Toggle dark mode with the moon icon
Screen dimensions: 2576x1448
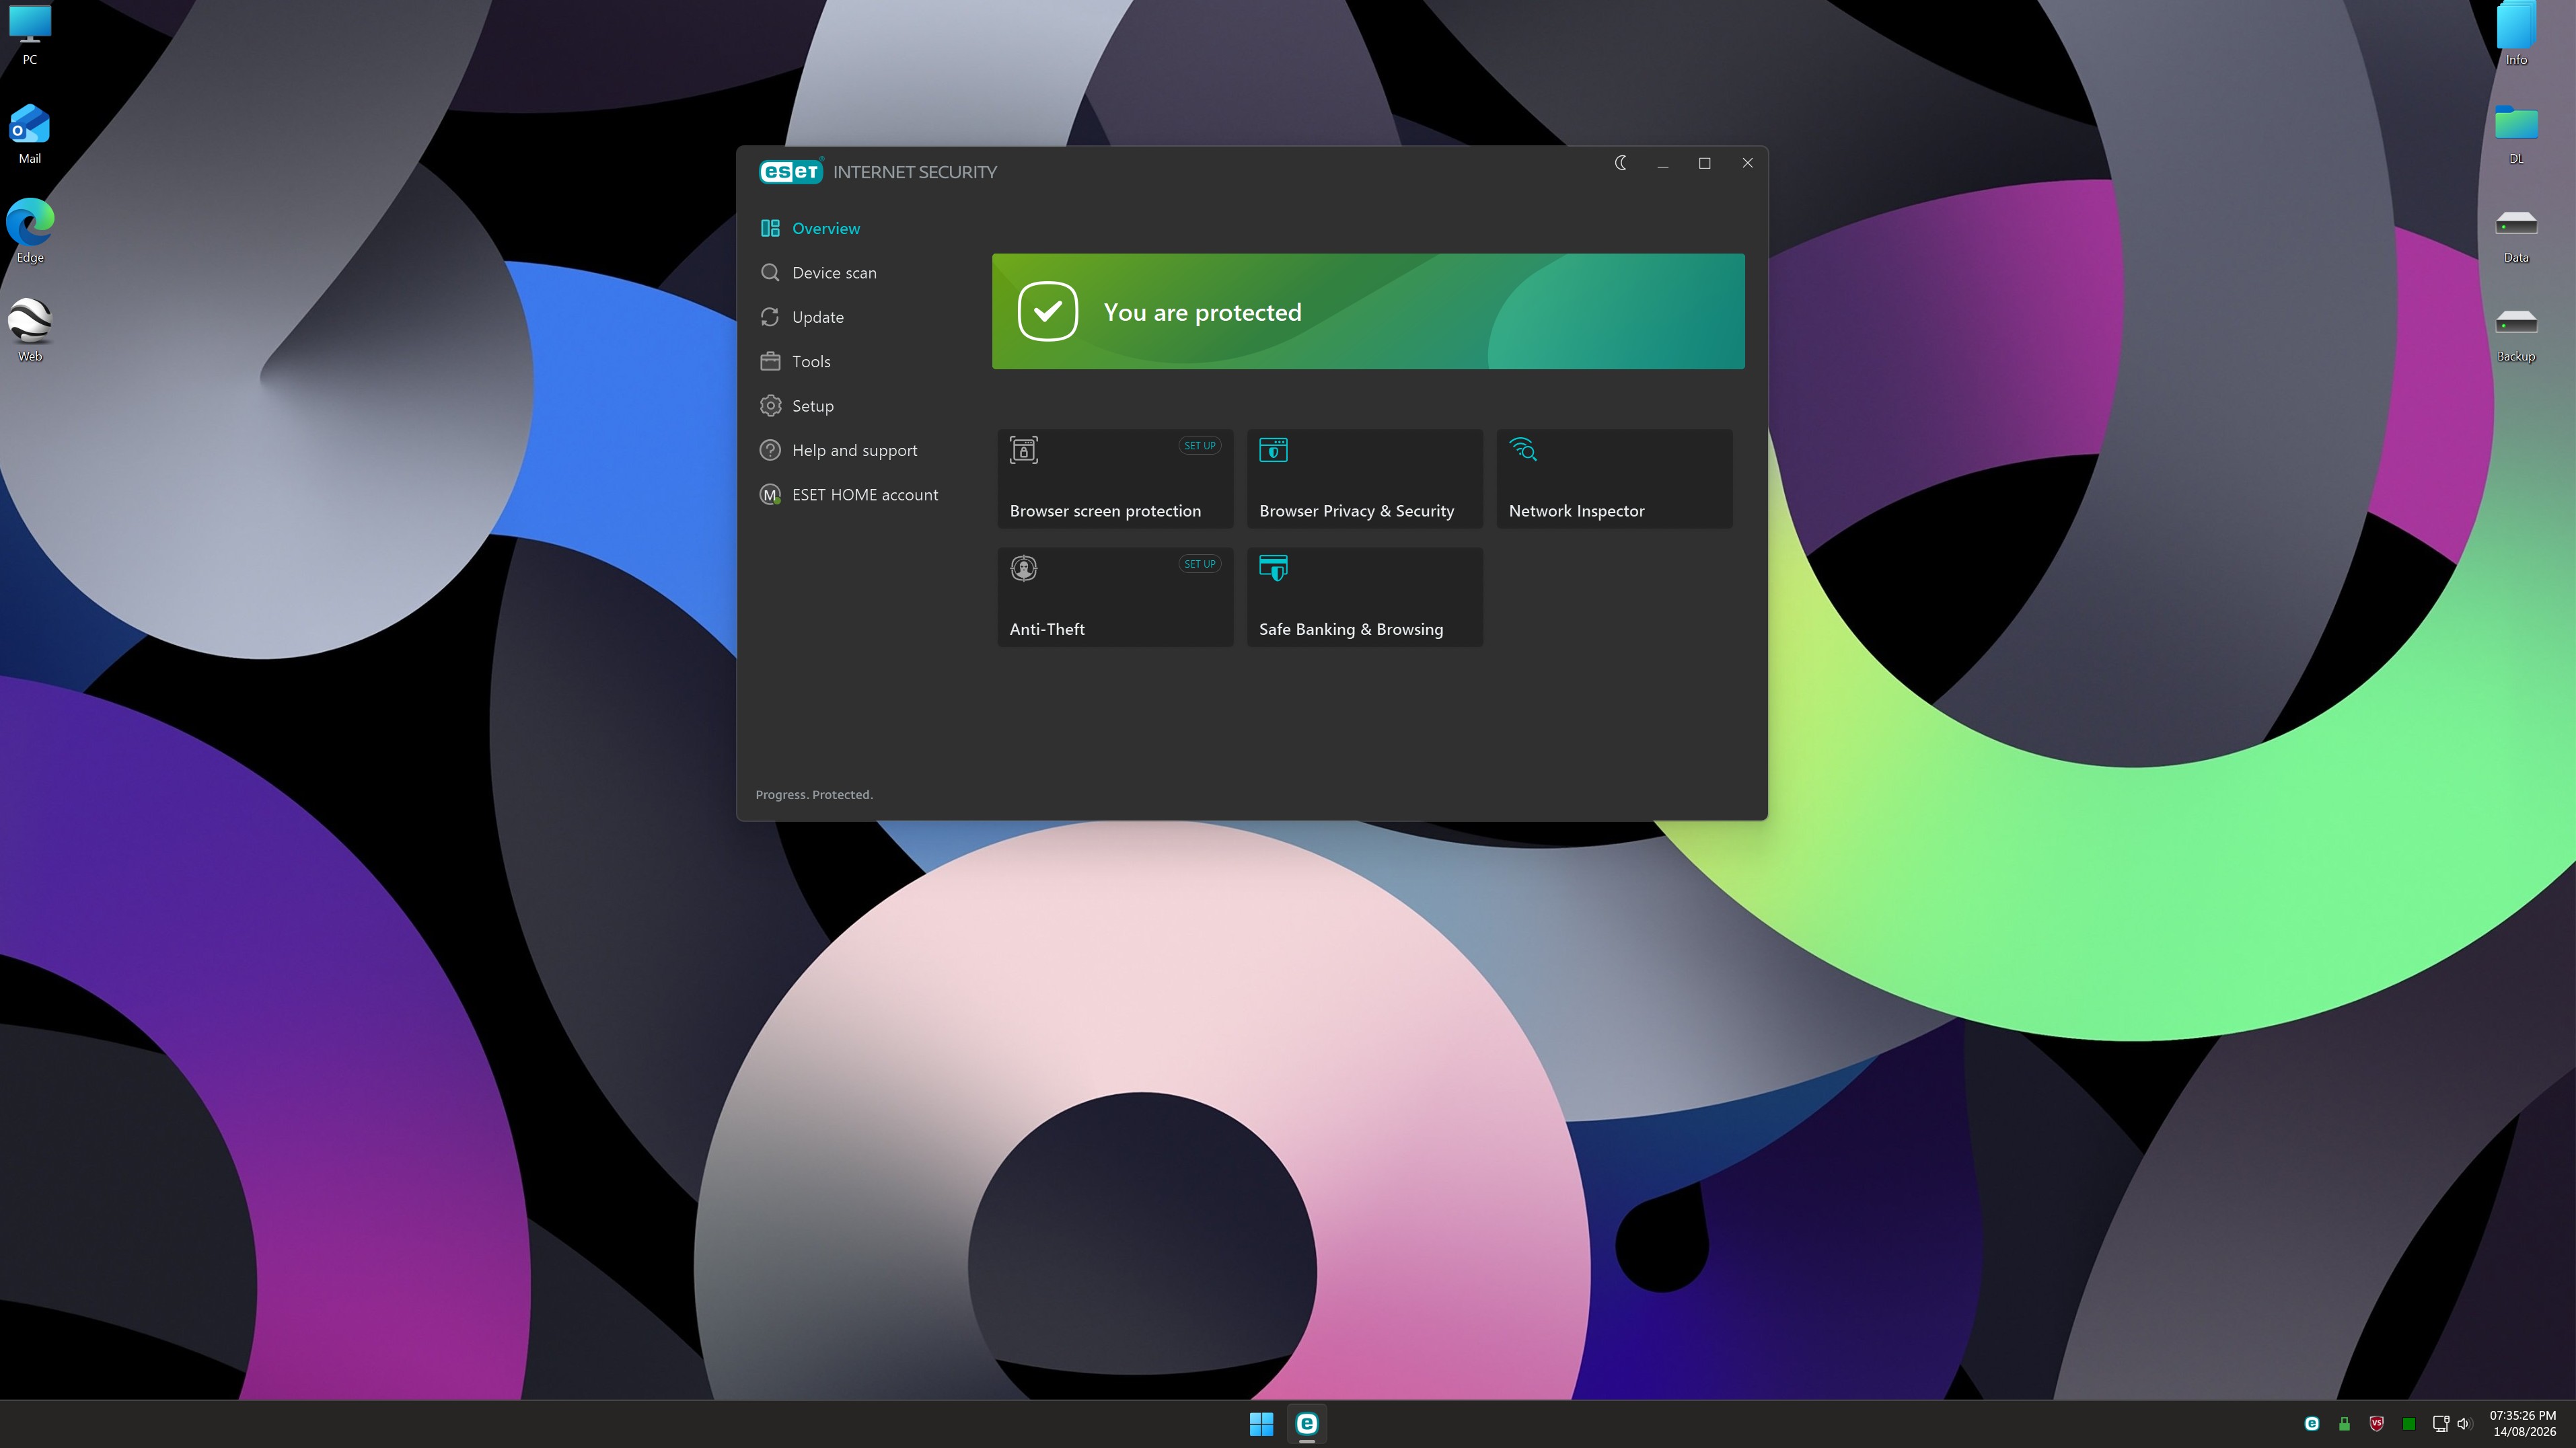point(1621,163)
